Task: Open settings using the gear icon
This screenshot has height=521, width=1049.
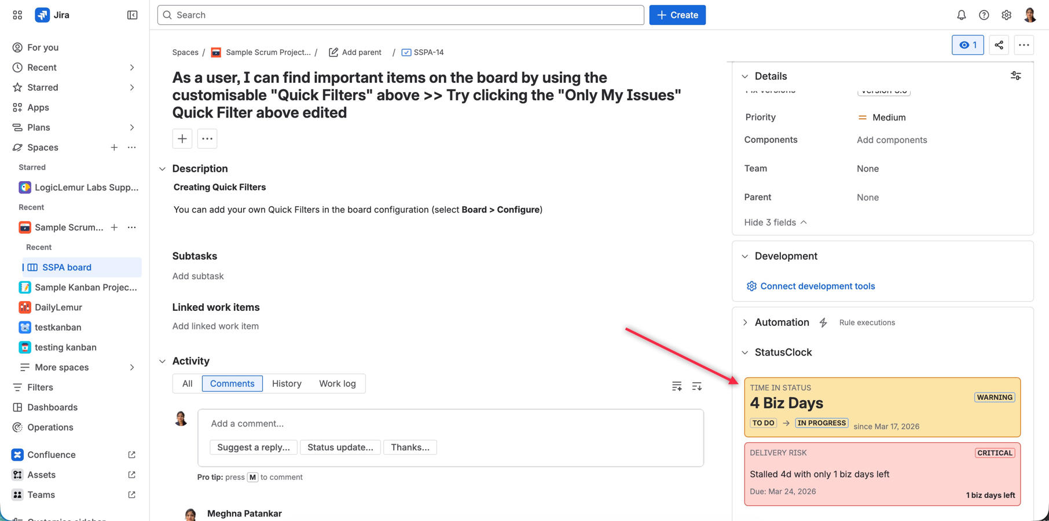Action: point(1007,14)
